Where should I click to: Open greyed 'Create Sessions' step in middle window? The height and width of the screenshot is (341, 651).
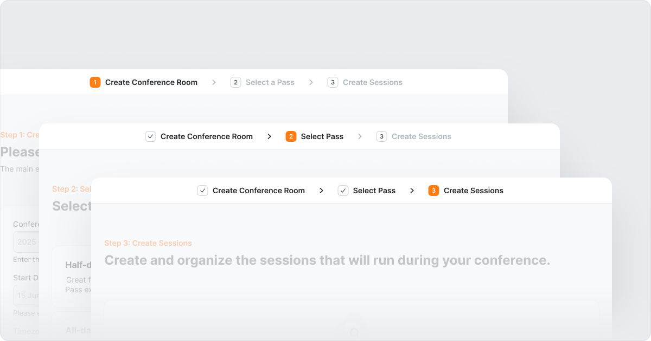(422, 136)
